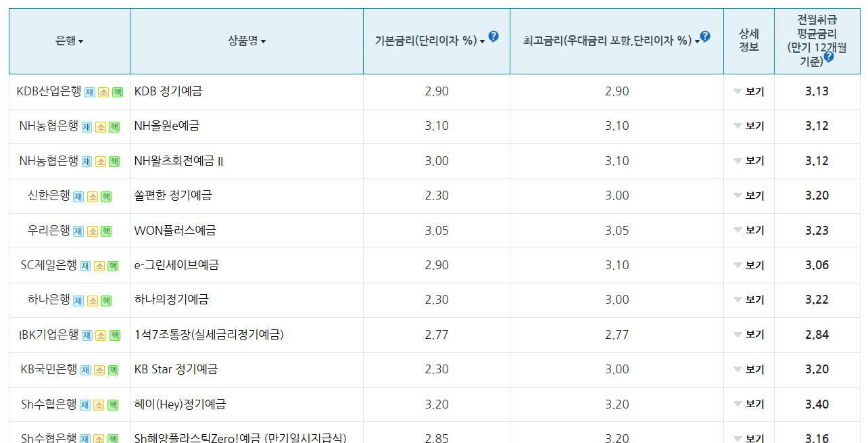This screenshot has width=868, height=443.
Task: Click the 소 badge next to 하나은행
Action: pos(93,301)
